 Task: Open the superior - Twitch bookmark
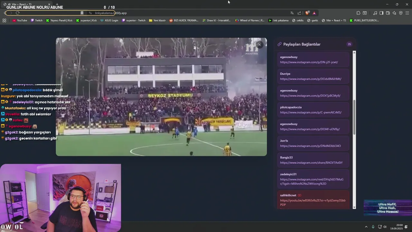point(134,20)
